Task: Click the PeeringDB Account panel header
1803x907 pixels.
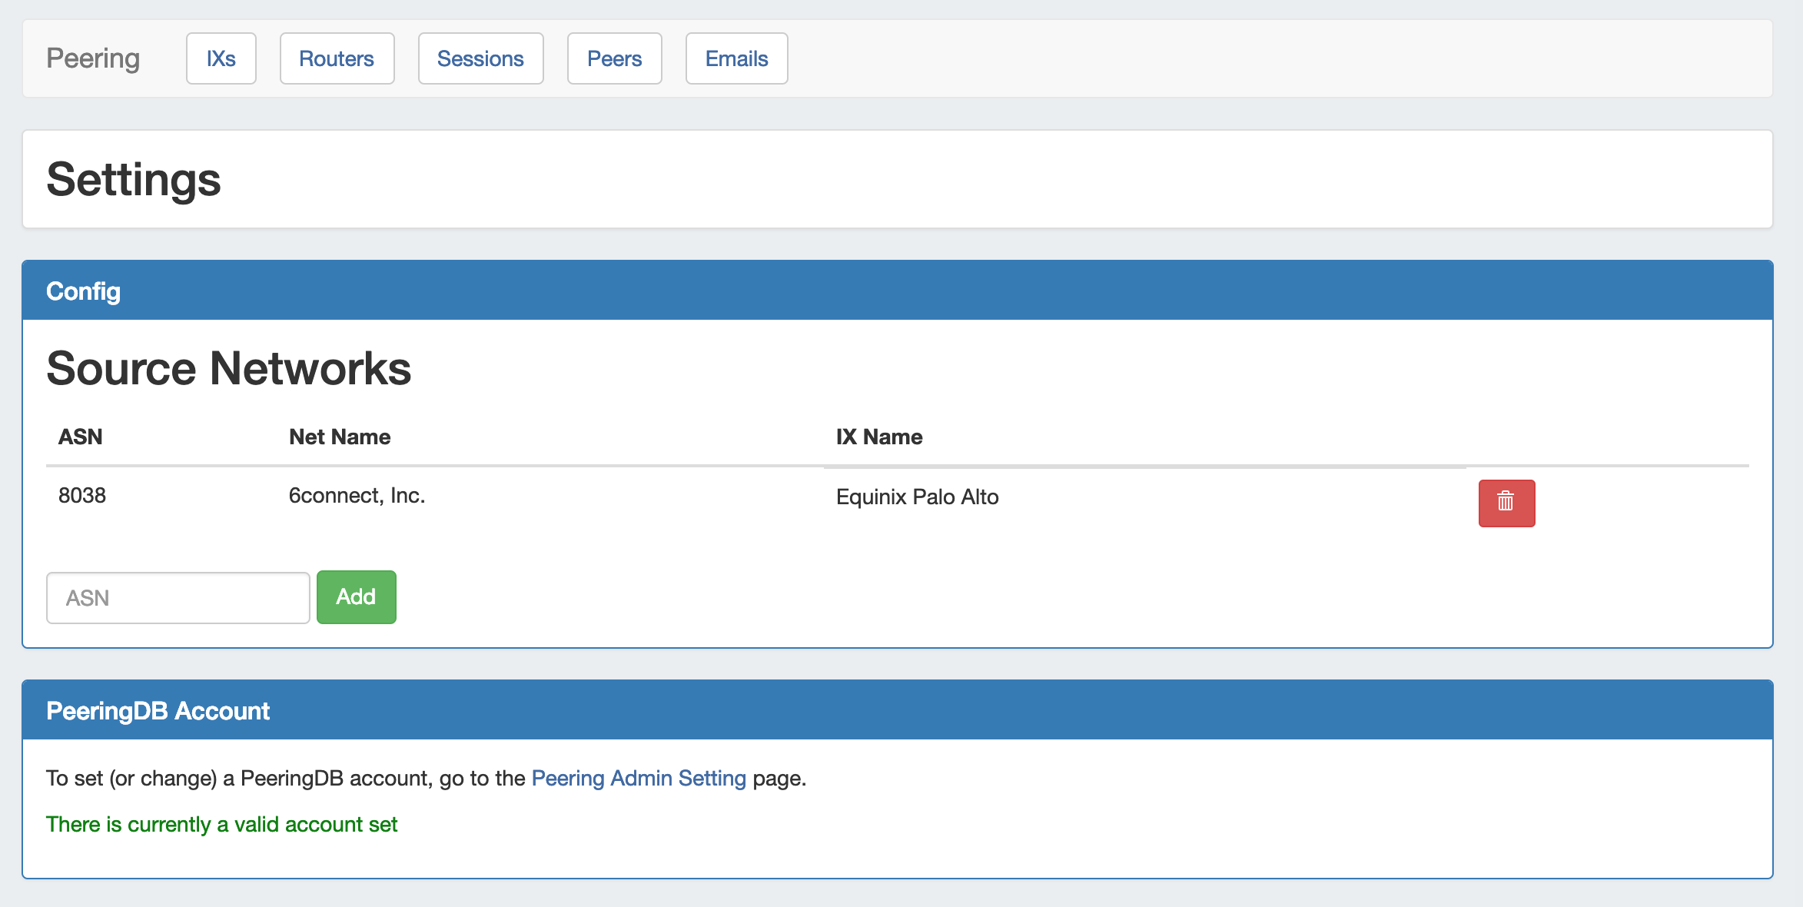Action: pyautogui.click(x=158, y=710)
